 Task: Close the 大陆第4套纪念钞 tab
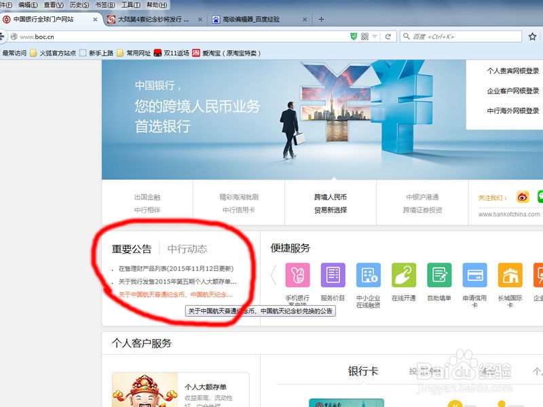point(200,20)
